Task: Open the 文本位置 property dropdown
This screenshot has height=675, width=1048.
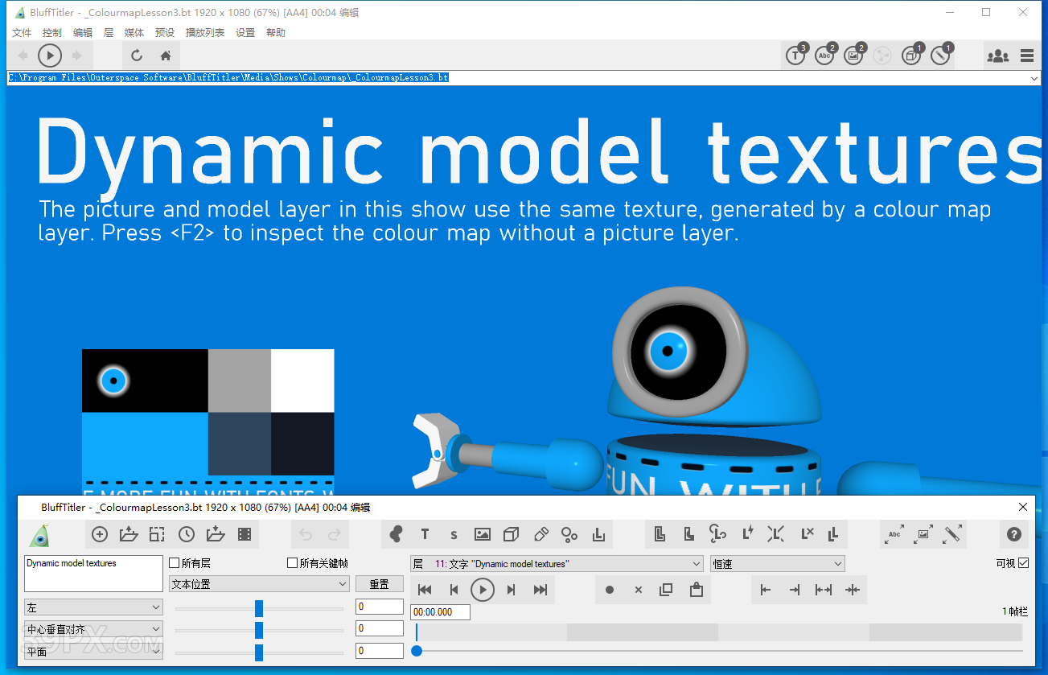Action: tap(259, 584)
